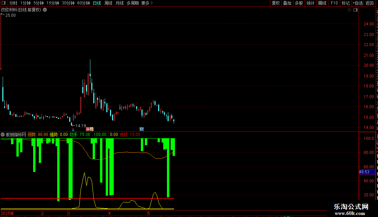Expand the 更多 periods menu
The width and height of the screenshot is (378, 217).
(147, 3)
